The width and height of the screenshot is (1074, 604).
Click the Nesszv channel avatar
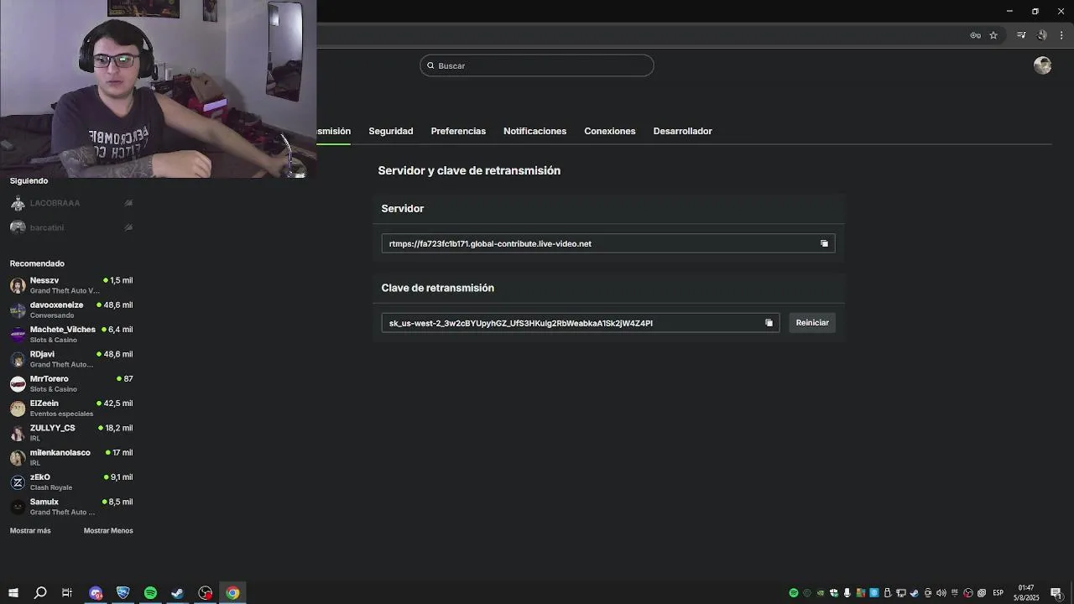(x=18, y=285)
